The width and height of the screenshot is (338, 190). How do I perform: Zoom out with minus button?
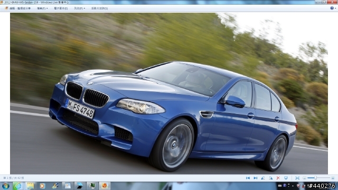click(x=304, y=178)
